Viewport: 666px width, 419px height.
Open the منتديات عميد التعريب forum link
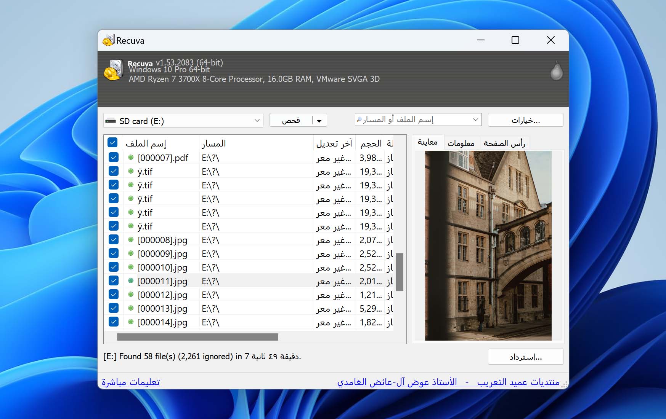[518, 382]
